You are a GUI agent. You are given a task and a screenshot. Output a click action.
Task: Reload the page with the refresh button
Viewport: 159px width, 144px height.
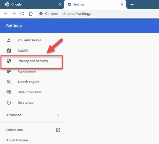click(22, 14)
